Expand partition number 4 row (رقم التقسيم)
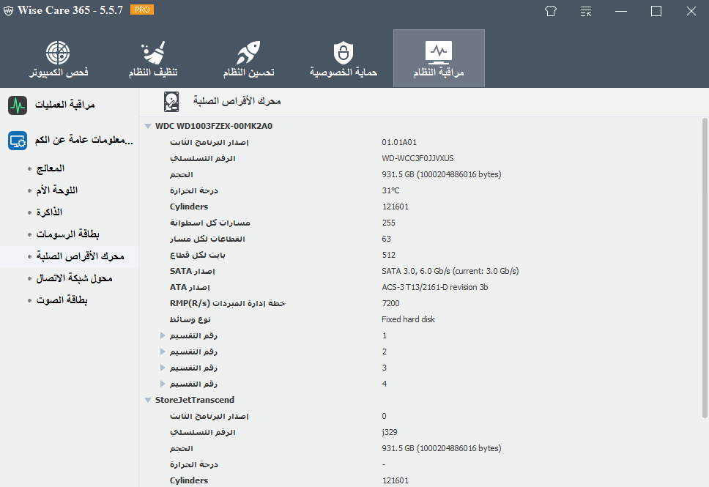The height and width of the screenshot is (487, 709). pos(163,384)
